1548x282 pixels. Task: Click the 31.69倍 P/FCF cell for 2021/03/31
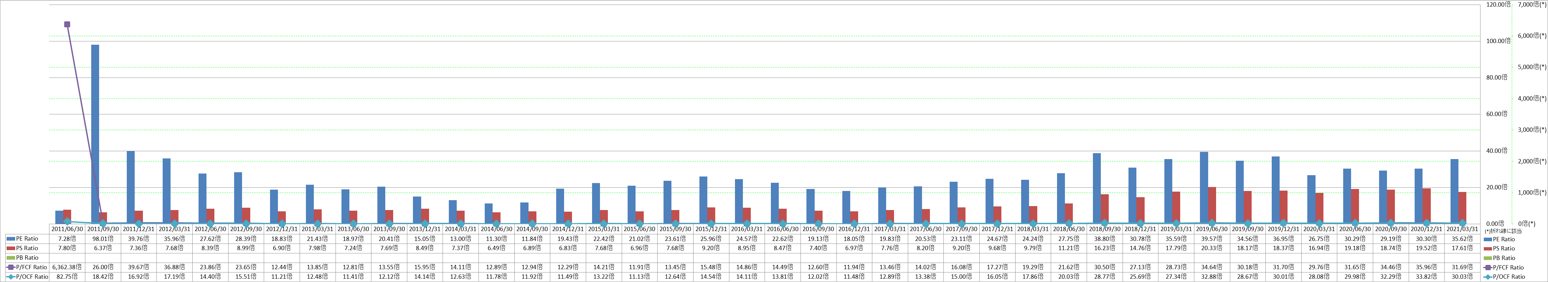click(1463, 267)
